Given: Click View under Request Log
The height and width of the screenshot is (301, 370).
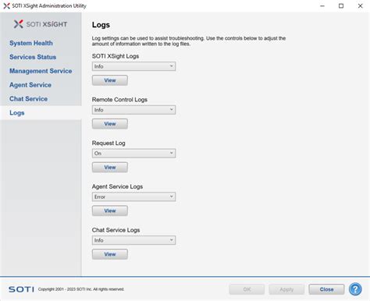Looking at the screenshot, I should point(110,167).
